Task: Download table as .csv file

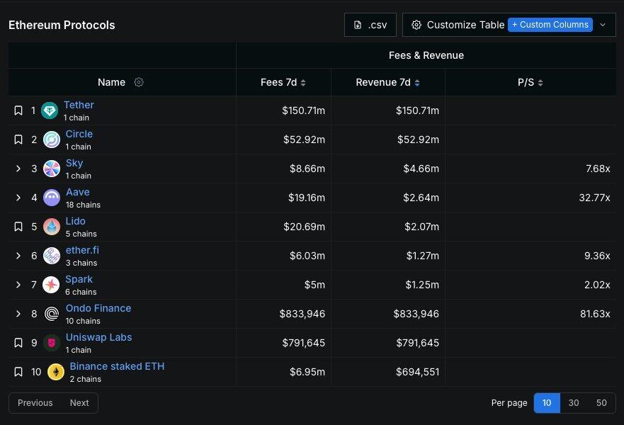Action: click(x=370, y=25)
